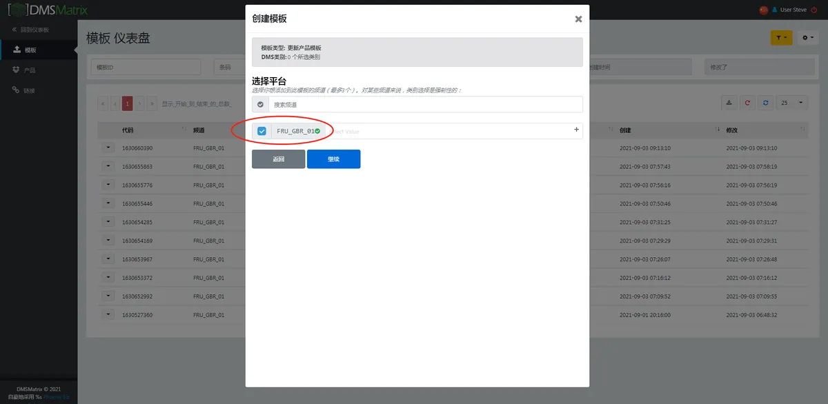Select page 1 in pagination
Viewport: 828px width, 404px height.
coord(128,103)
